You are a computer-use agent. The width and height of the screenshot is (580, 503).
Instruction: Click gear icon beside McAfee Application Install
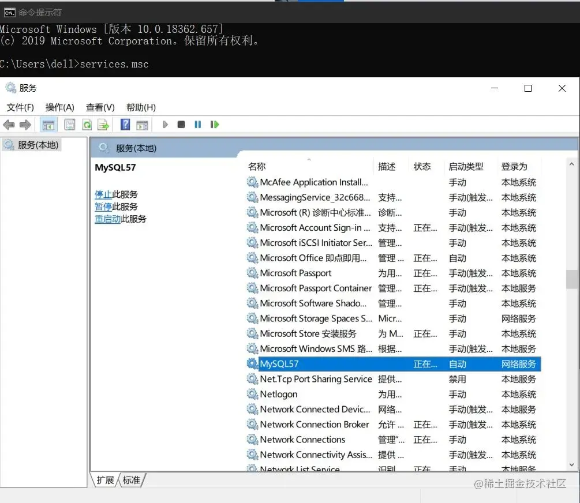click(252, 182)
